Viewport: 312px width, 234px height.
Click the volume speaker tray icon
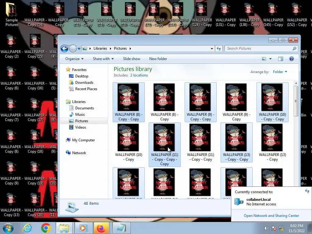266,228
